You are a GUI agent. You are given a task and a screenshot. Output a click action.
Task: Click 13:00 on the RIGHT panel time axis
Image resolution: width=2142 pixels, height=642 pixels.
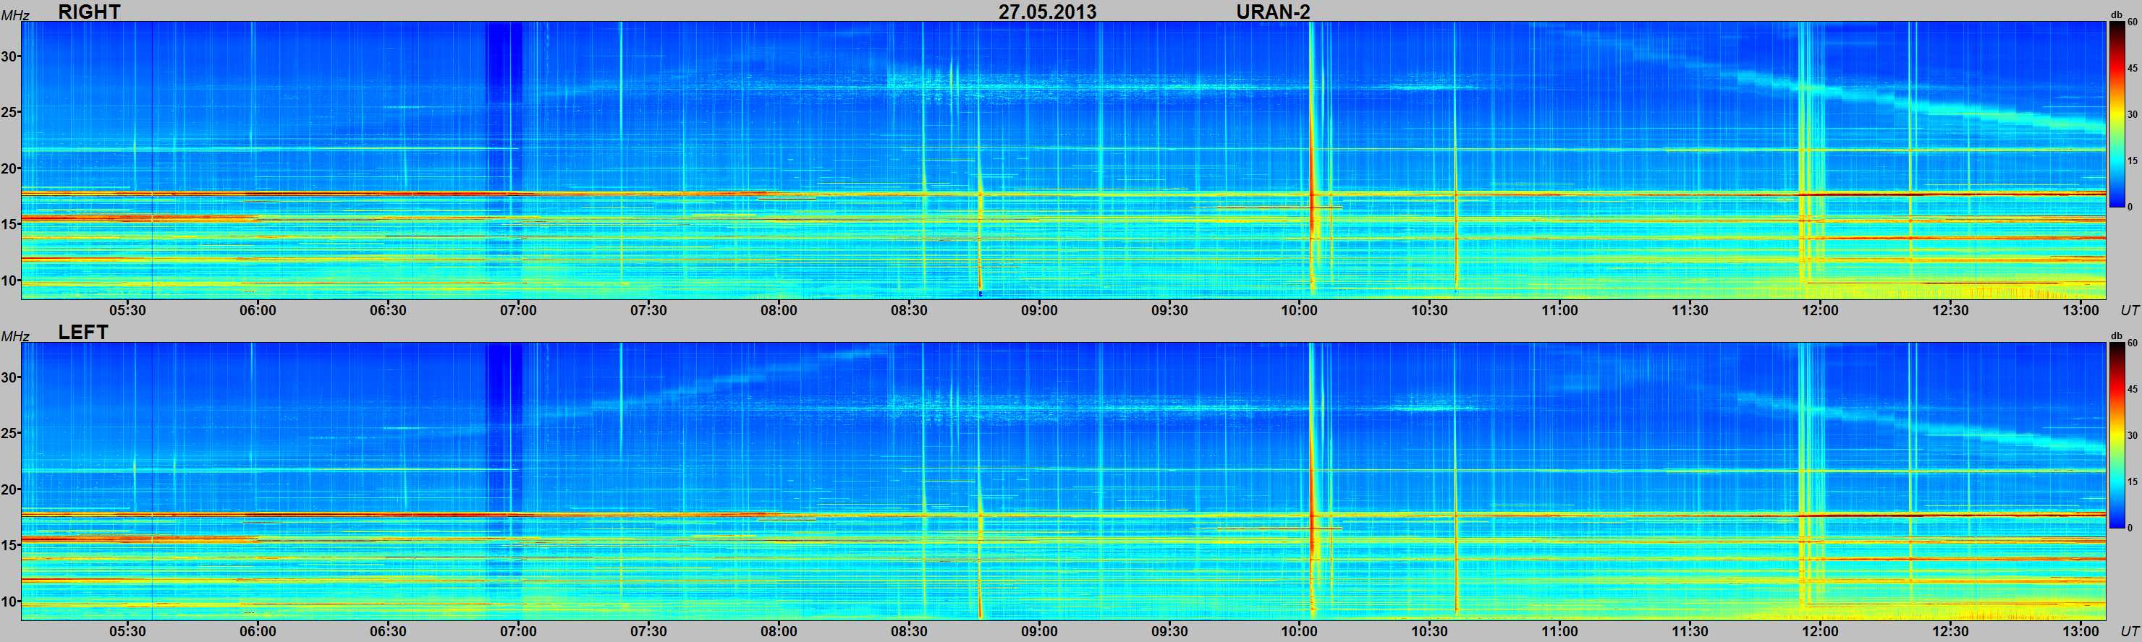(2080, 311)
